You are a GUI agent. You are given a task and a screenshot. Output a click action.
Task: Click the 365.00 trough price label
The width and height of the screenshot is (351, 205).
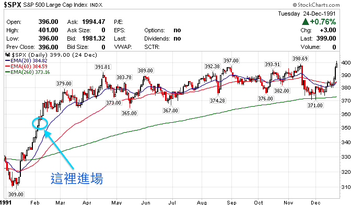pyautogui.click(x=129, y=113)
